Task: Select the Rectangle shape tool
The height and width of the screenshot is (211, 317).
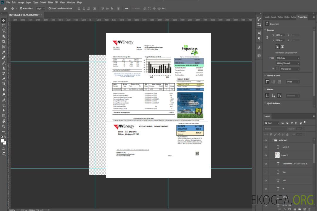Action: coord(4,116)
